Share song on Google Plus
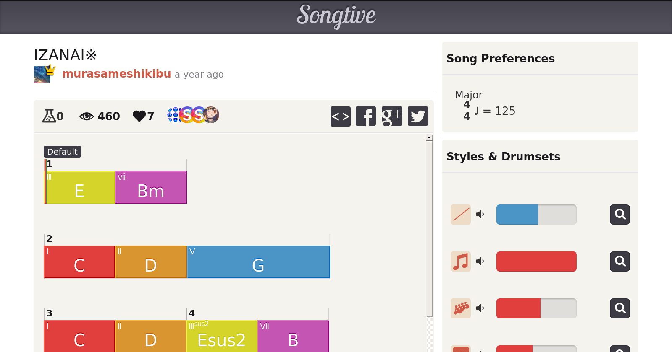Viewport: 672px width, 352px height. [391, 116]
